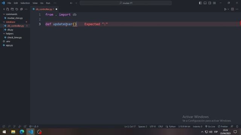Click the extensions icon in status bar
241x135 pixels.
pos(25,126)
